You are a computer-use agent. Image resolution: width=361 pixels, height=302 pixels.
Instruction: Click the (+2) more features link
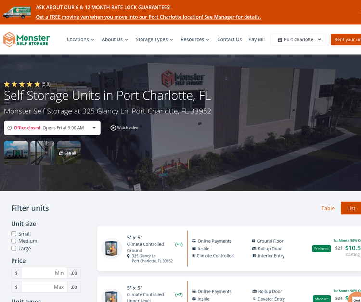point(179,295)
